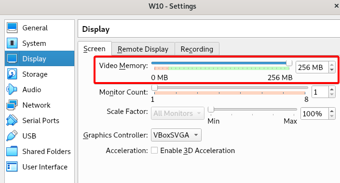Viewport: 340px width, 183px height.
Task: Increase Video Memory with up arrow
Action: [x=332, y=65]
